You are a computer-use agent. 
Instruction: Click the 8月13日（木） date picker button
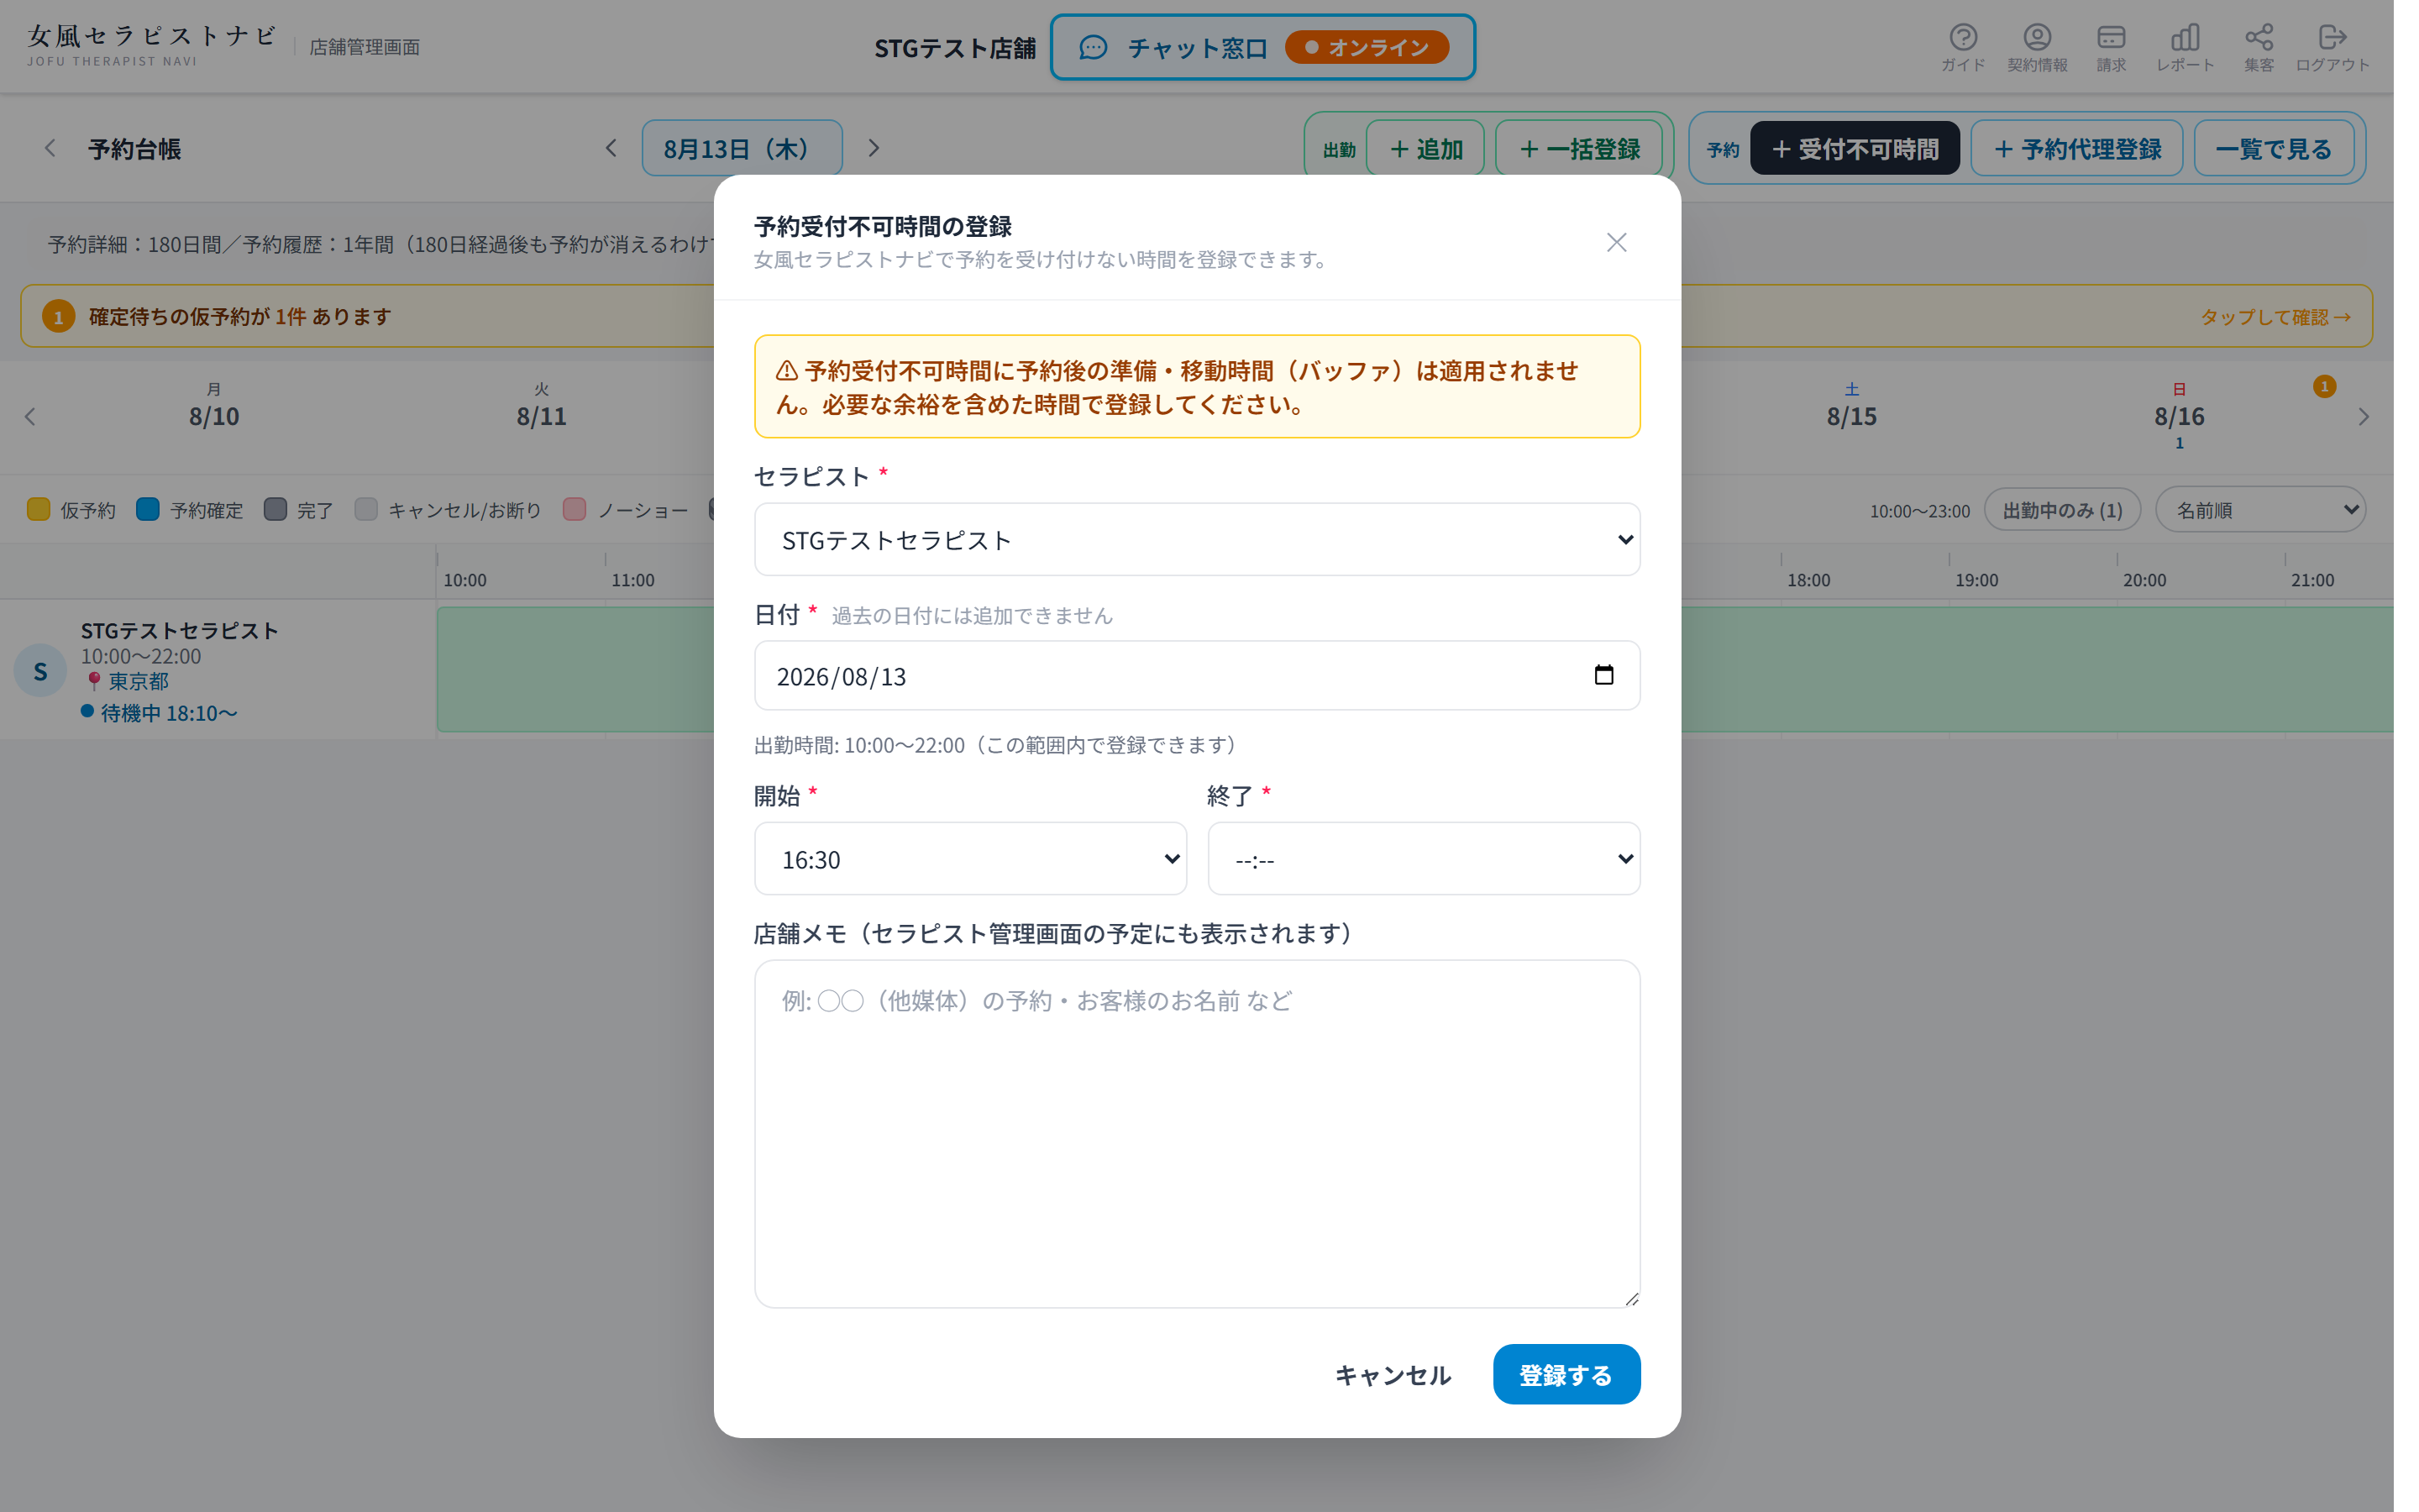click(742, 148)
